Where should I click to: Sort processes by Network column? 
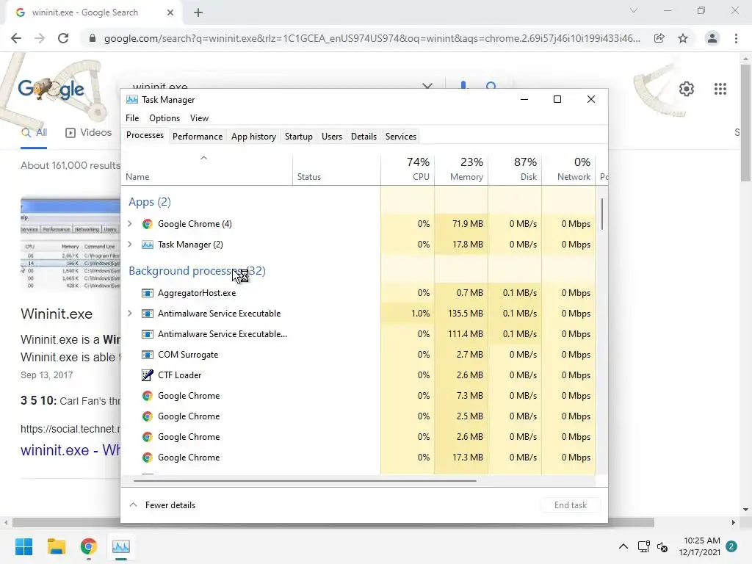(569, 170)
